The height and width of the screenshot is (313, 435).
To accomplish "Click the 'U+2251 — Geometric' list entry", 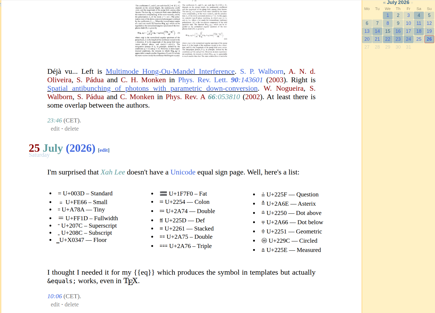I will point(292,231).
